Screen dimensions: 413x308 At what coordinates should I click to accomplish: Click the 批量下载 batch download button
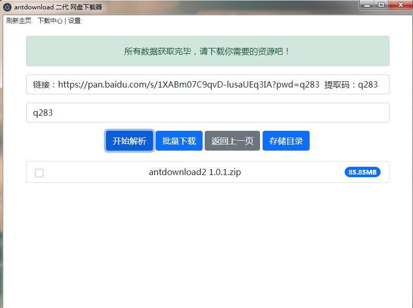click(179, 141)
